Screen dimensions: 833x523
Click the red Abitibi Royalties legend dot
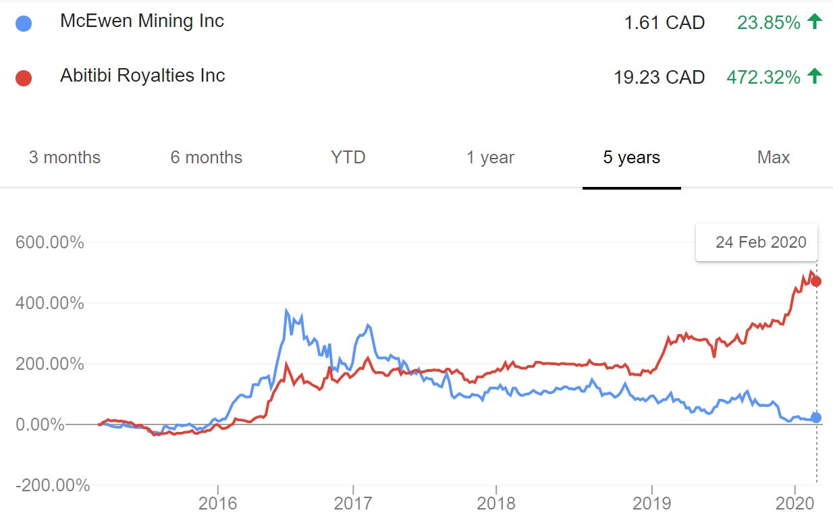pyautogui.click(x=23, y=78)
